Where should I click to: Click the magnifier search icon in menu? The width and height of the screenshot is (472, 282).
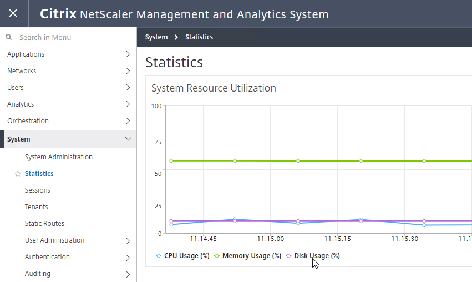point(9,37)
